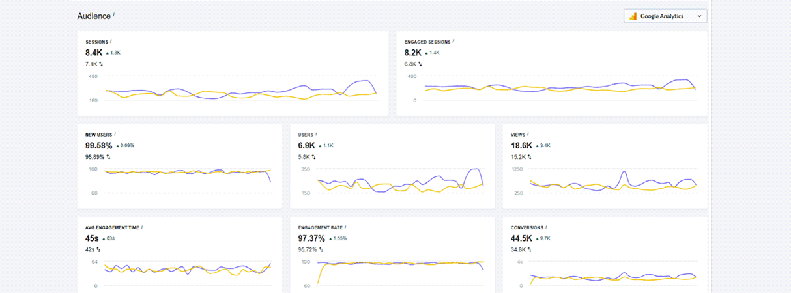
Task: Click the info icon next to Engaged Sessions
Action: tap(453, 41)
